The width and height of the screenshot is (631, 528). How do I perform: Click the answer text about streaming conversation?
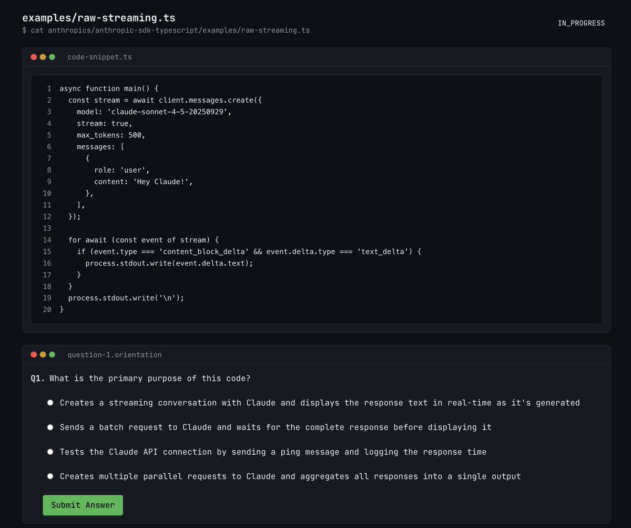tap(320, 403)
